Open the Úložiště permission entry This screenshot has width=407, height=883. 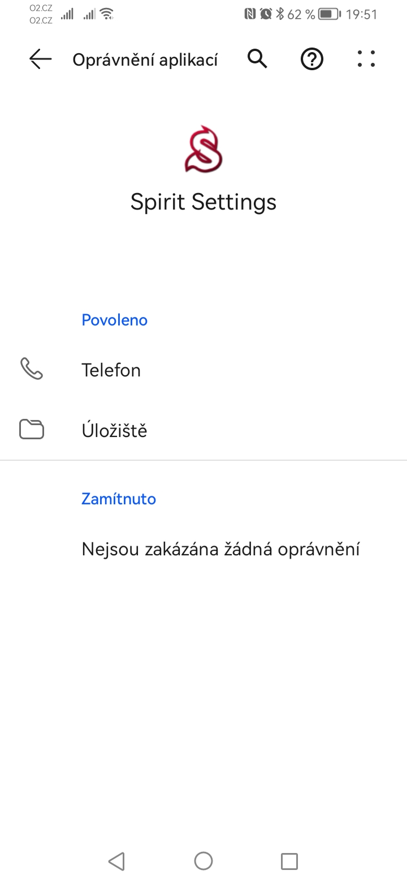114,431
